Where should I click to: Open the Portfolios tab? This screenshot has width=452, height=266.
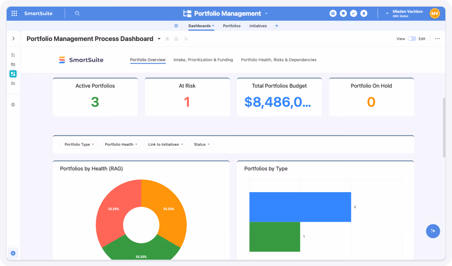pos(231,26)
